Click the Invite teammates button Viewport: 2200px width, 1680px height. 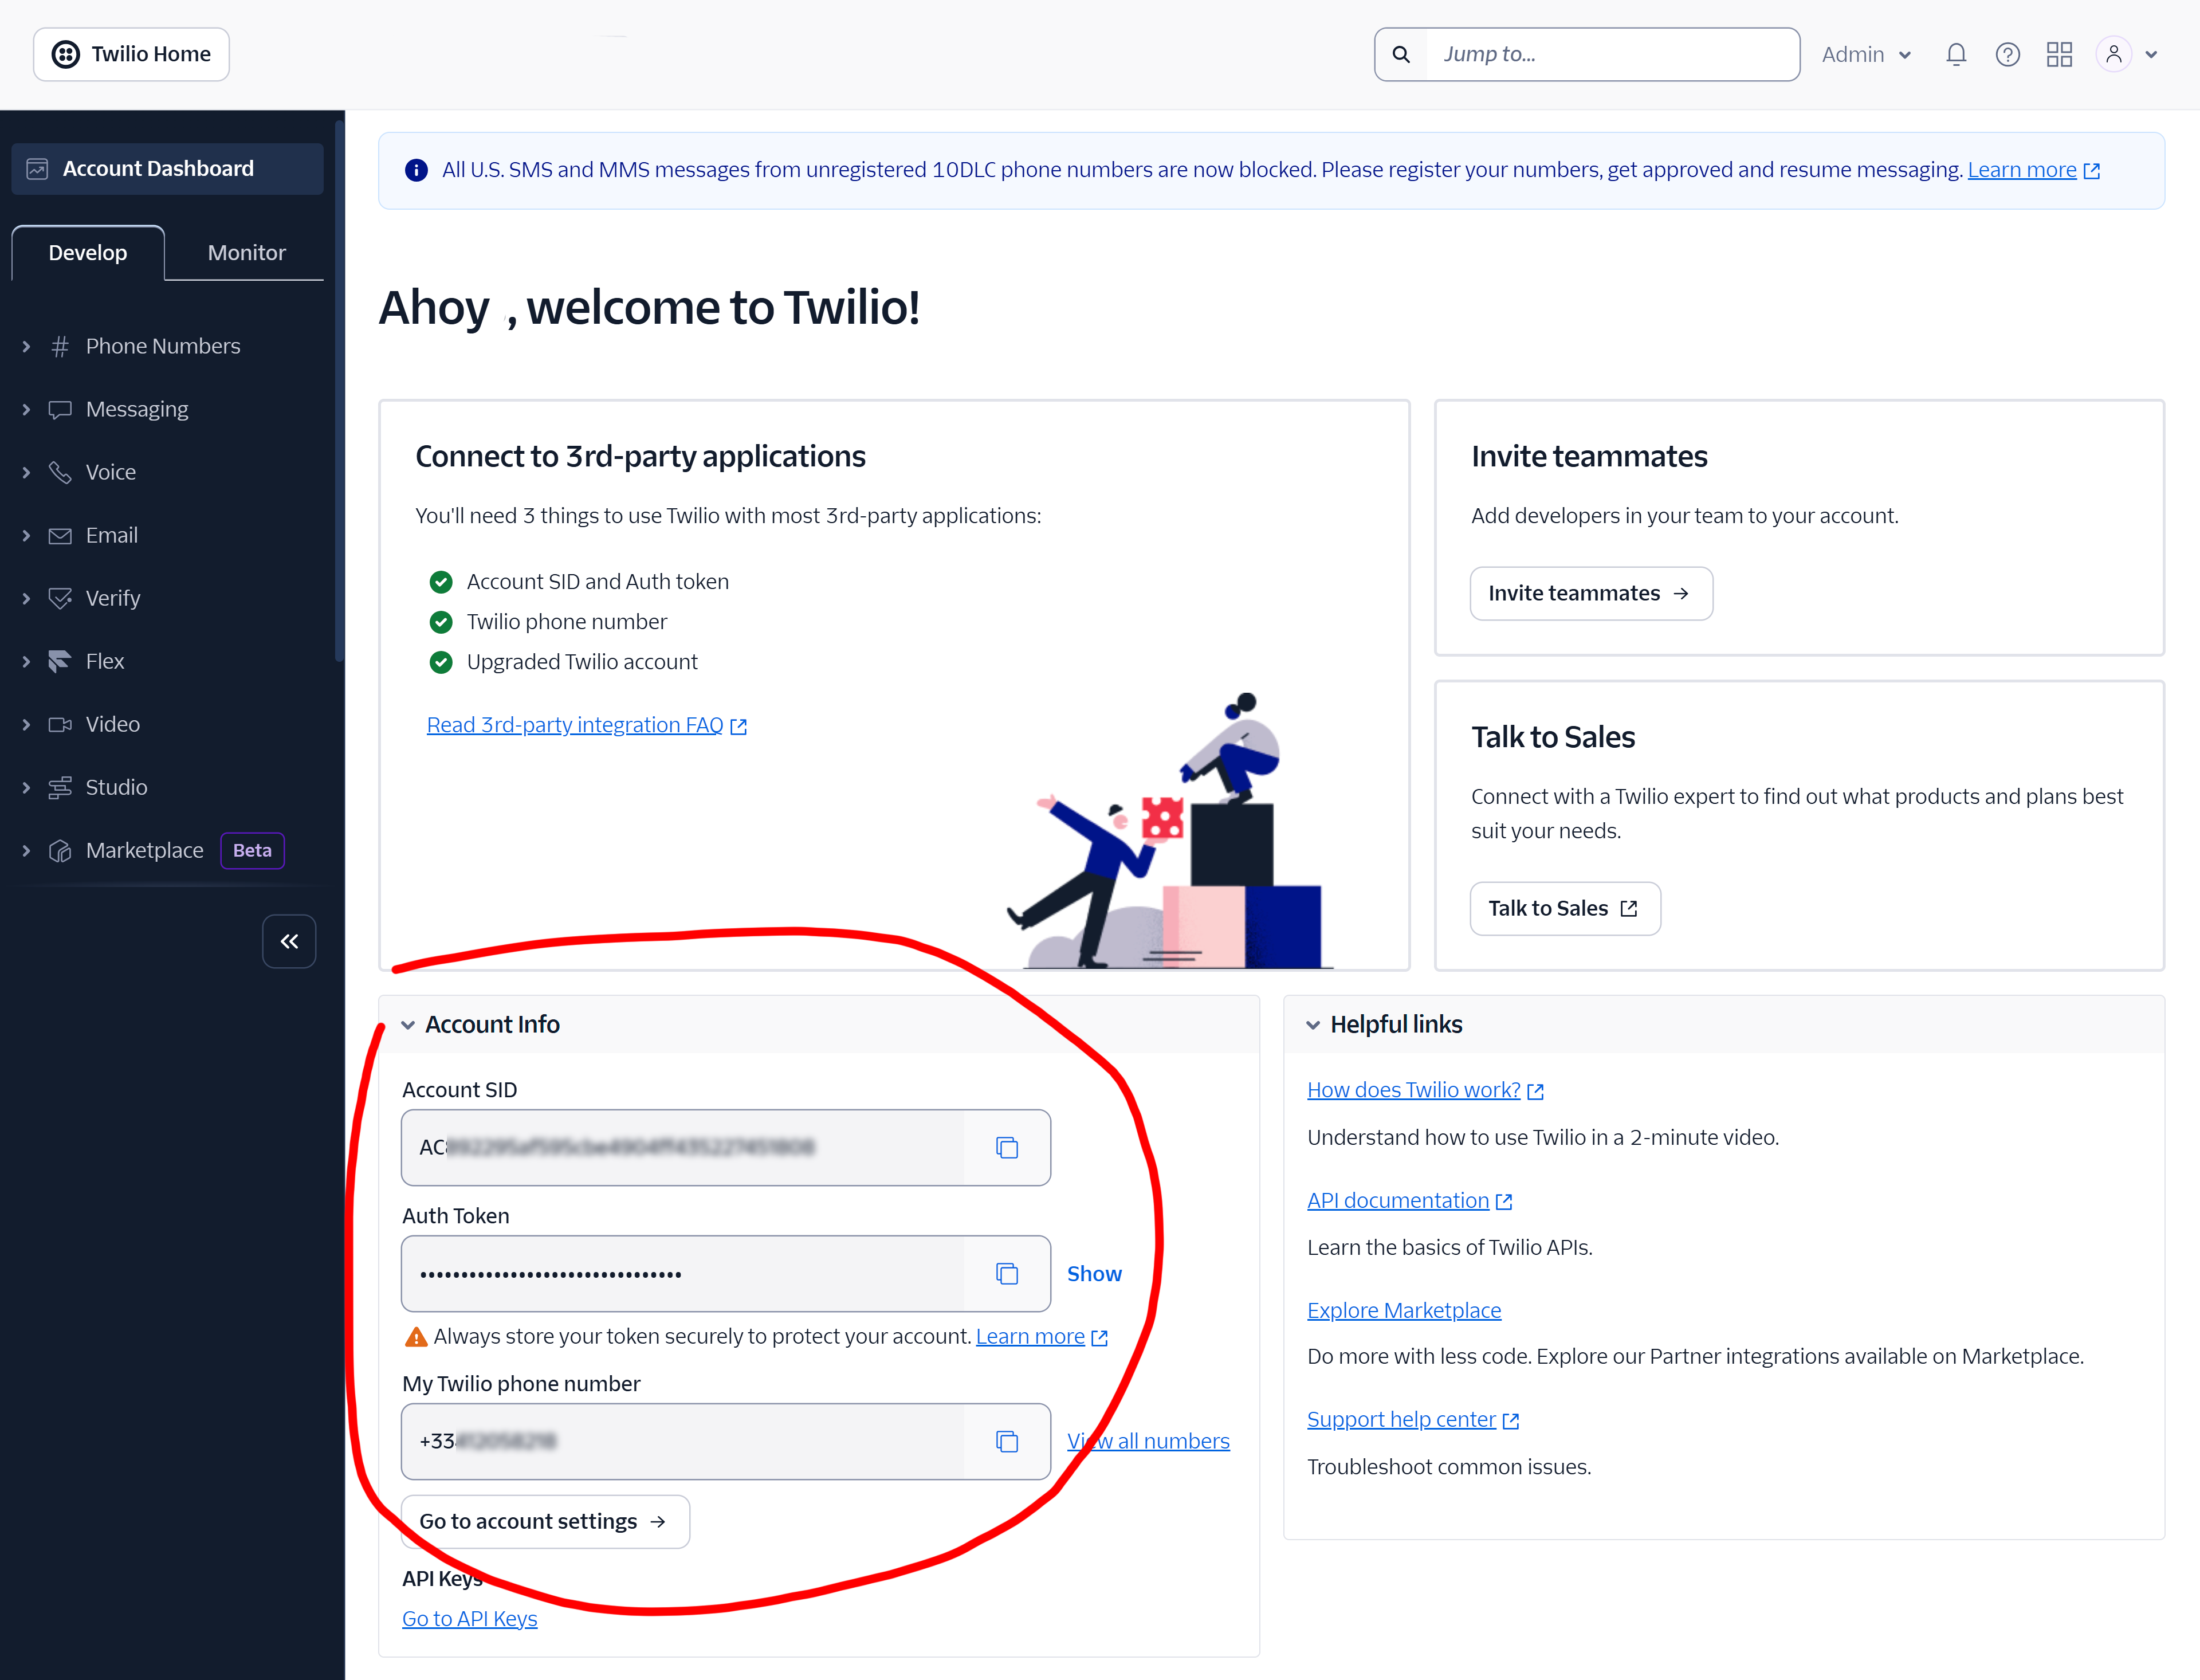[x=1591, y=593]
